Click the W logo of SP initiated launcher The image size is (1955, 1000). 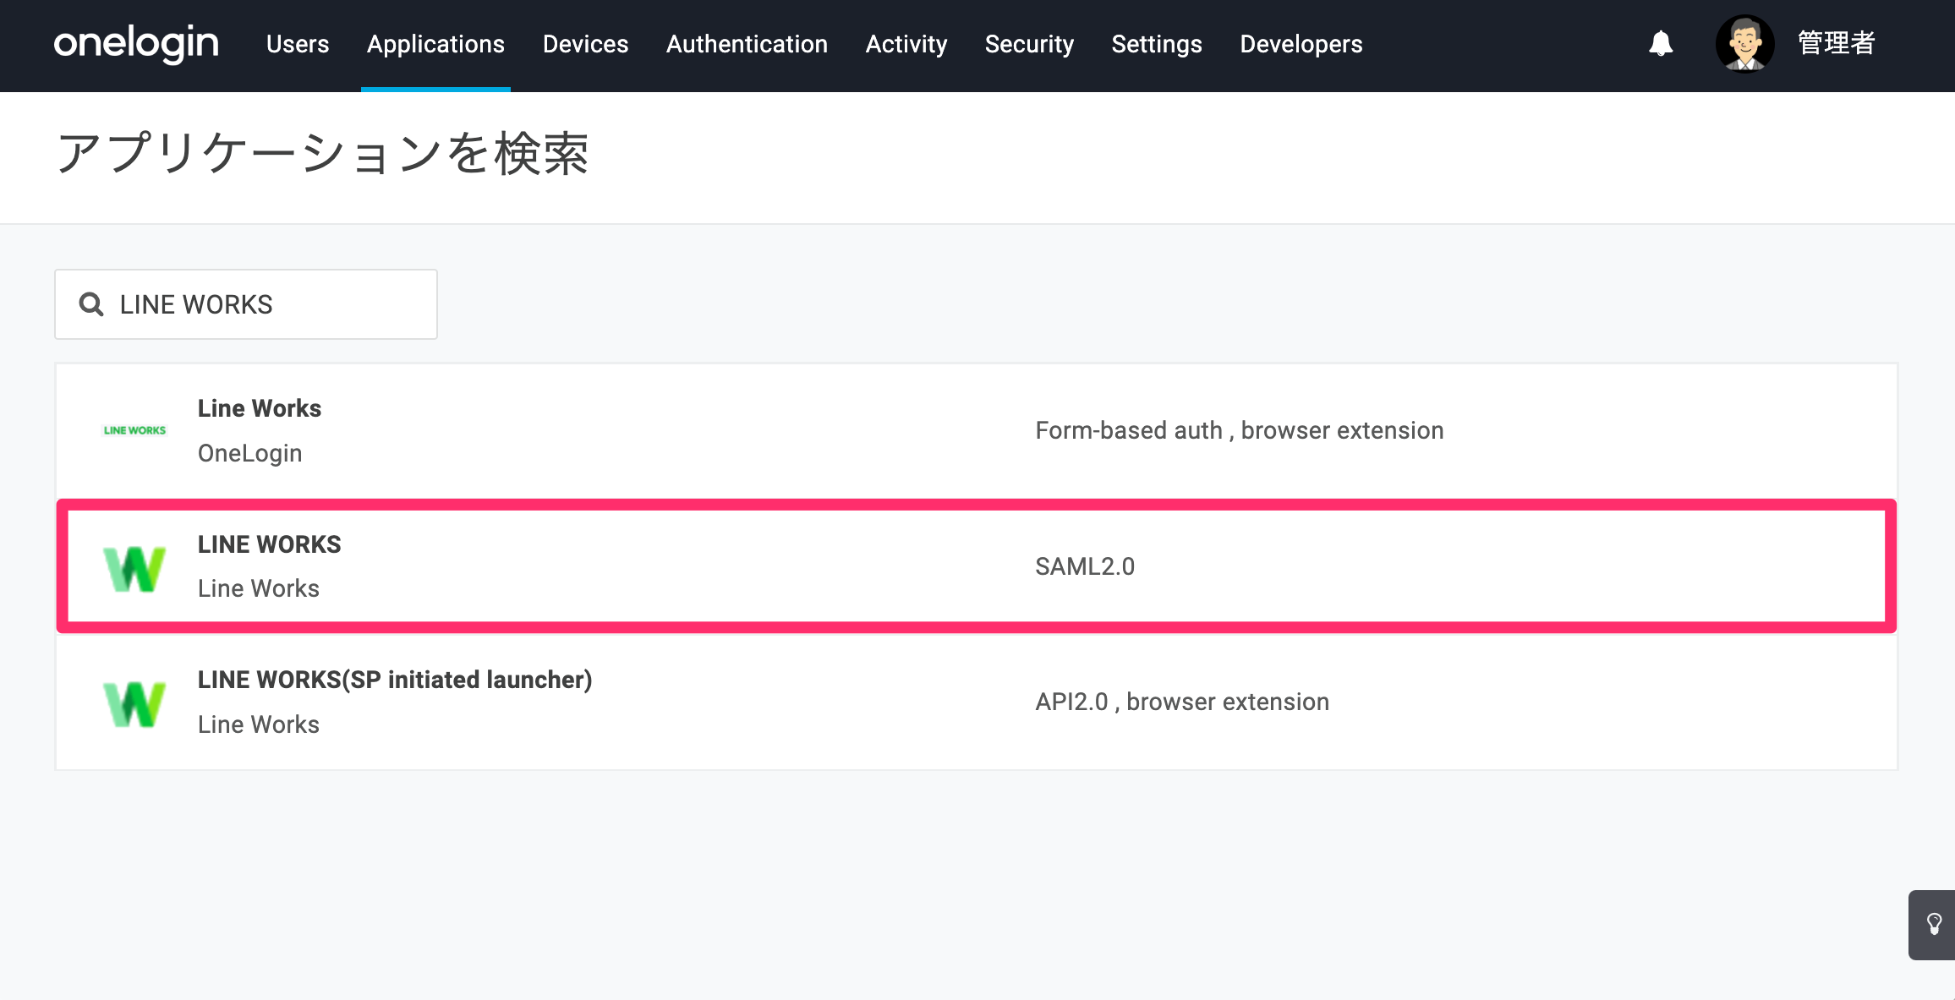point(134,704)
